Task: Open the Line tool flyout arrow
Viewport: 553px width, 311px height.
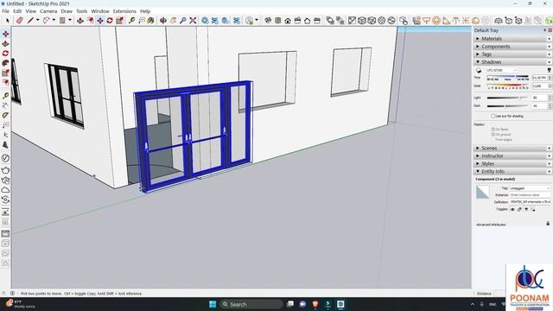Action: [x=37, y=21]
